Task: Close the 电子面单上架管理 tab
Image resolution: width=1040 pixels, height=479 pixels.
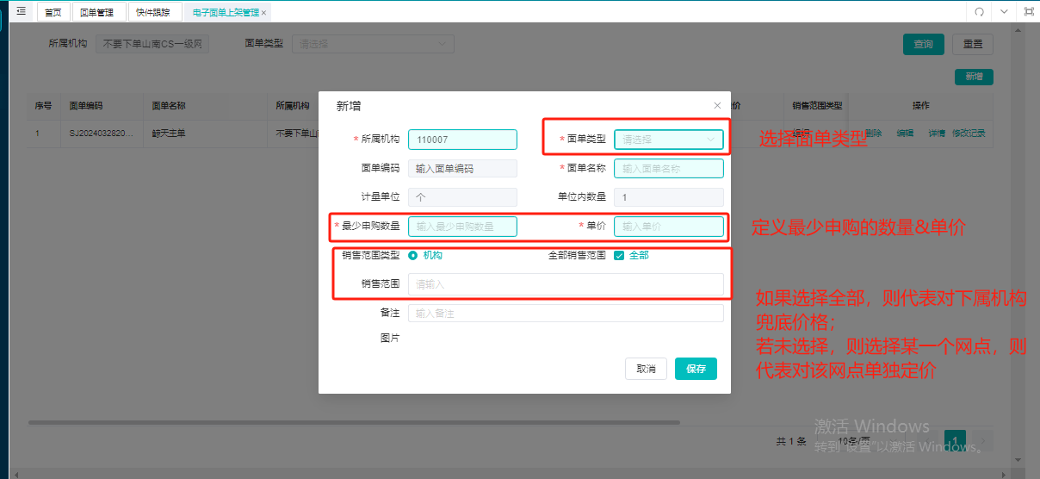Action: [263, 13]
